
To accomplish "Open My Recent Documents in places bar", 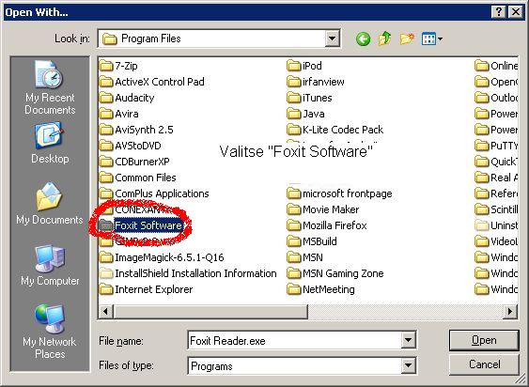I will tap(50, 87).
